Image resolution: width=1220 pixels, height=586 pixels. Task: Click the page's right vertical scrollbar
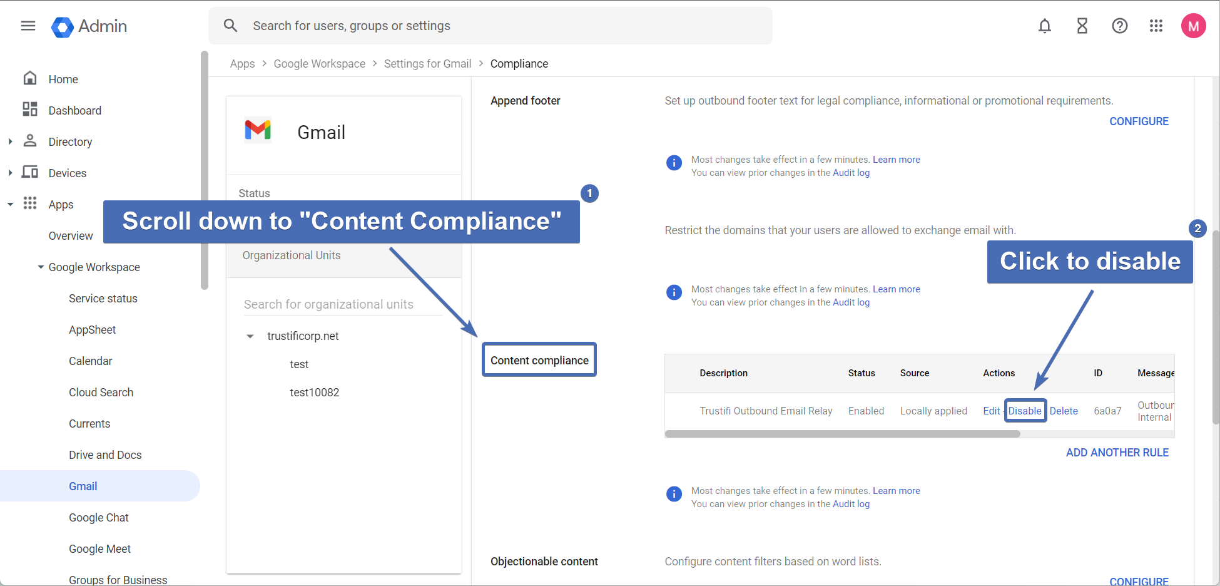pyautogui.click(x=1216, y=327)
